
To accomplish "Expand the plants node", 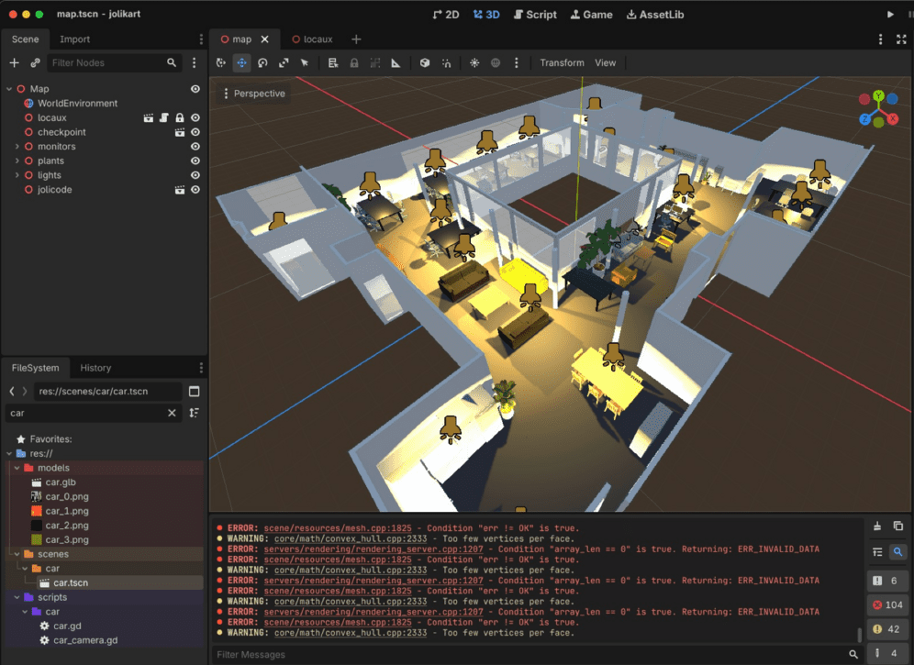I will (x=17, y=161).
